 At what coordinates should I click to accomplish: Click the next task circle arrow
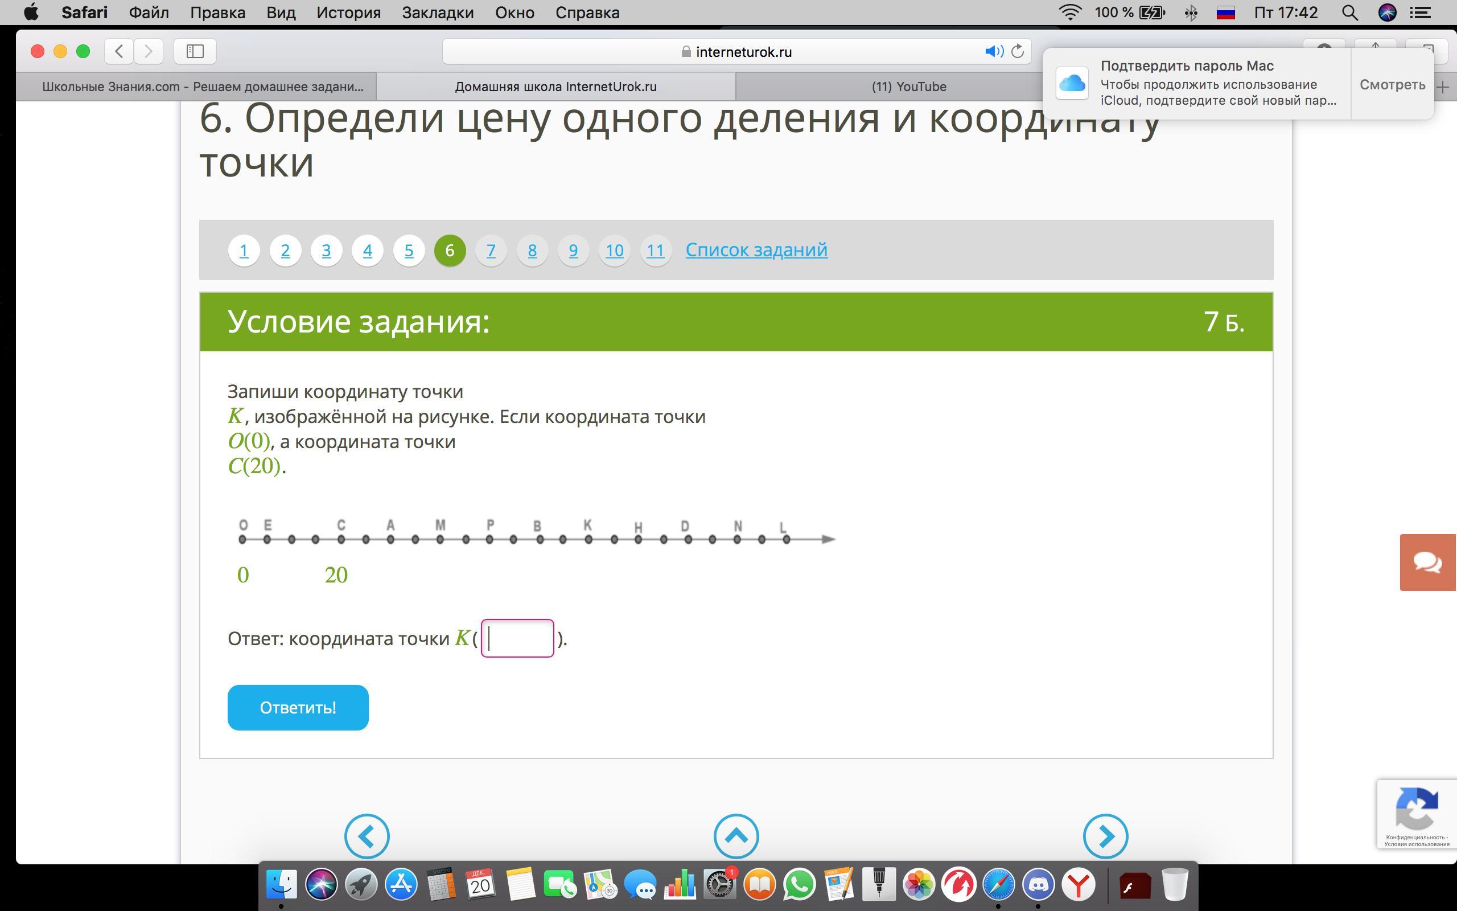coord(1105,836)
